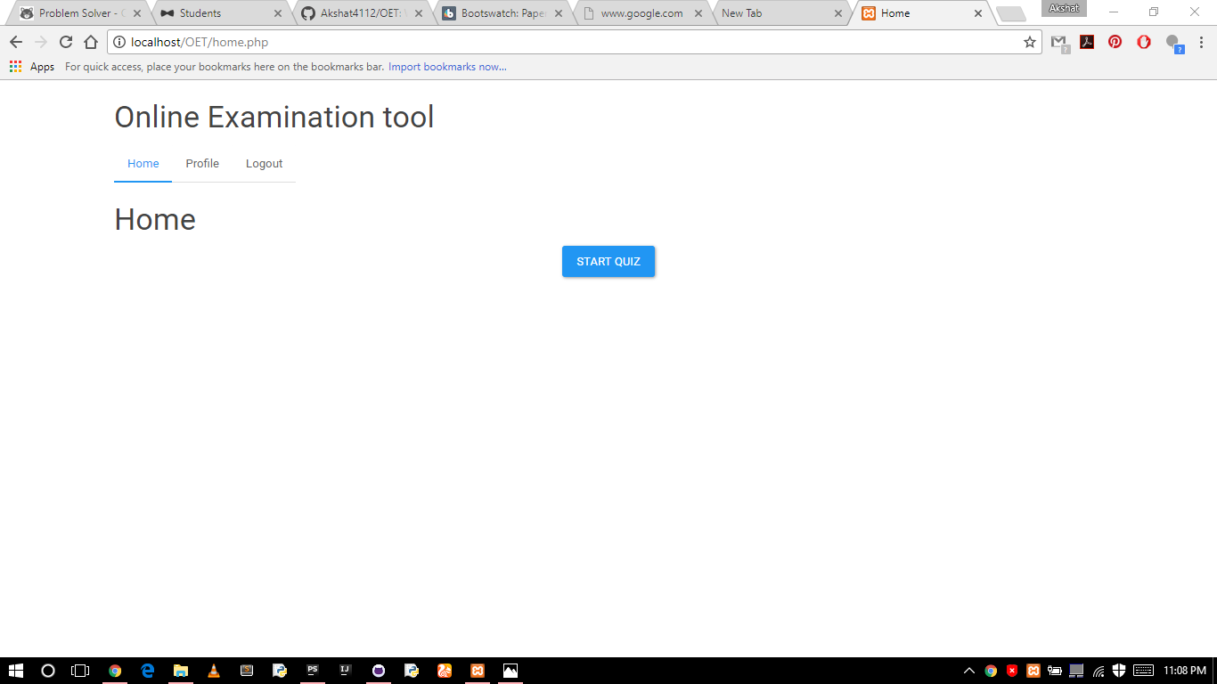Click the START QUIZ button

point(608,262)
